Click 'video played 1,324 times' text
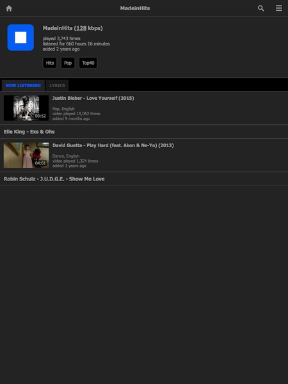The image size is (288, 384). tap(75, 161)
